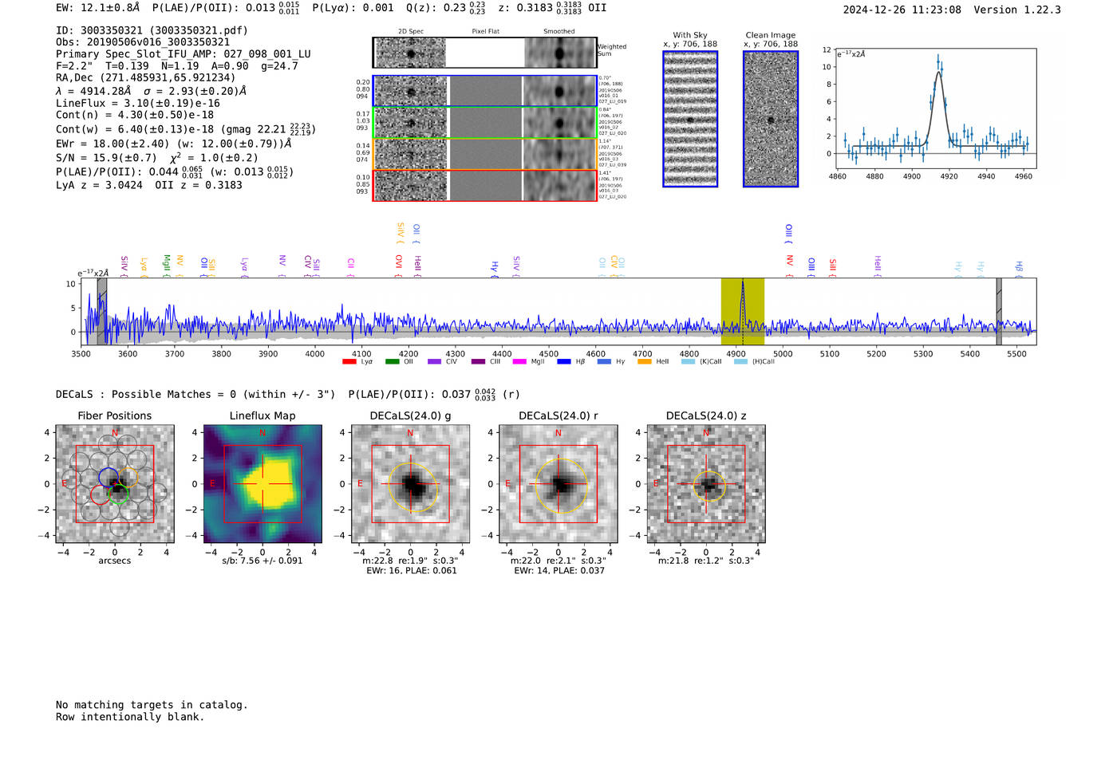Click the 'Cont(n) = 4.30(±0.50)e-18' text
This screenshot has height=760, width=1117.
pos(135,115)
